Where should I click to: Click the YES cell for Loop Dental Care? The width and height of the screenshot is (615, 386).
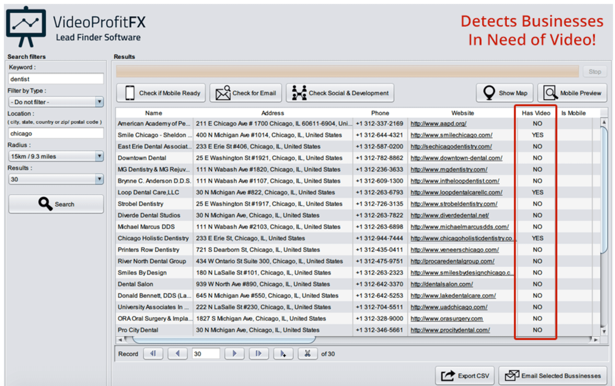[537, 192]
